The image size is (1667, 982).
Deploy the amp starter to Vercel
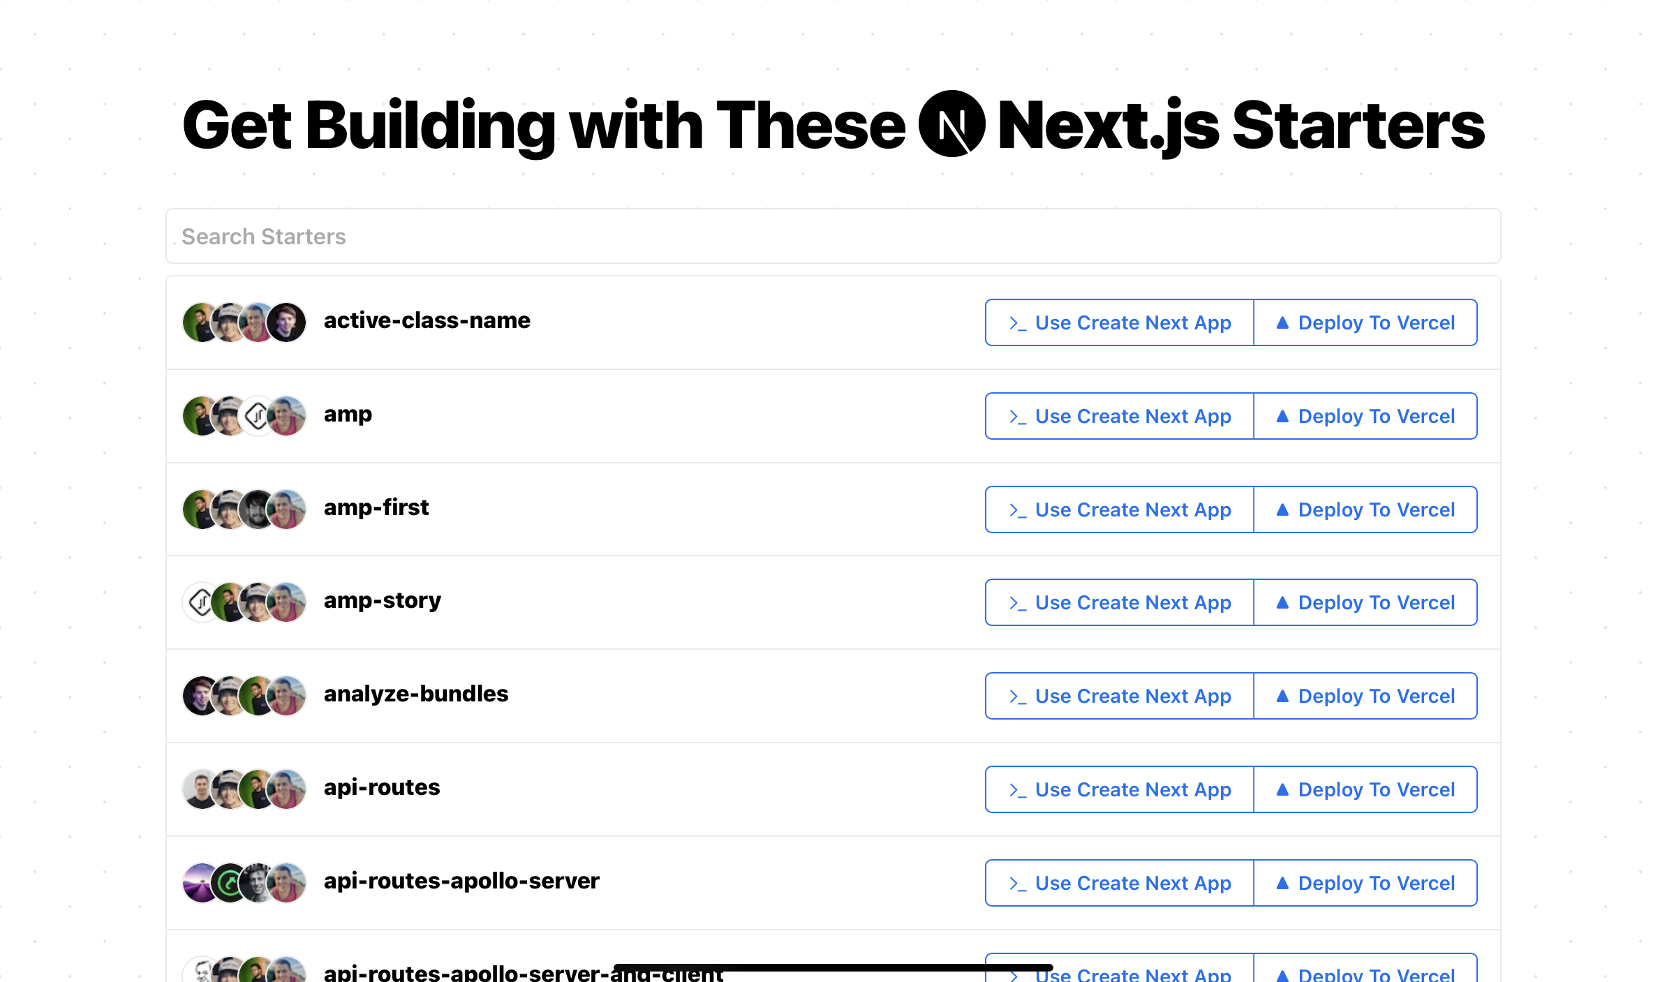1365,416
